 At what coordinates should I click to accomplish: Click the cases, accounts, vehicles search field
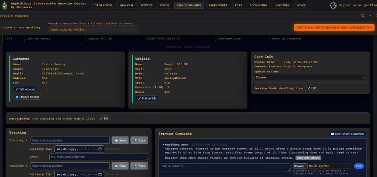coord(94,29)
